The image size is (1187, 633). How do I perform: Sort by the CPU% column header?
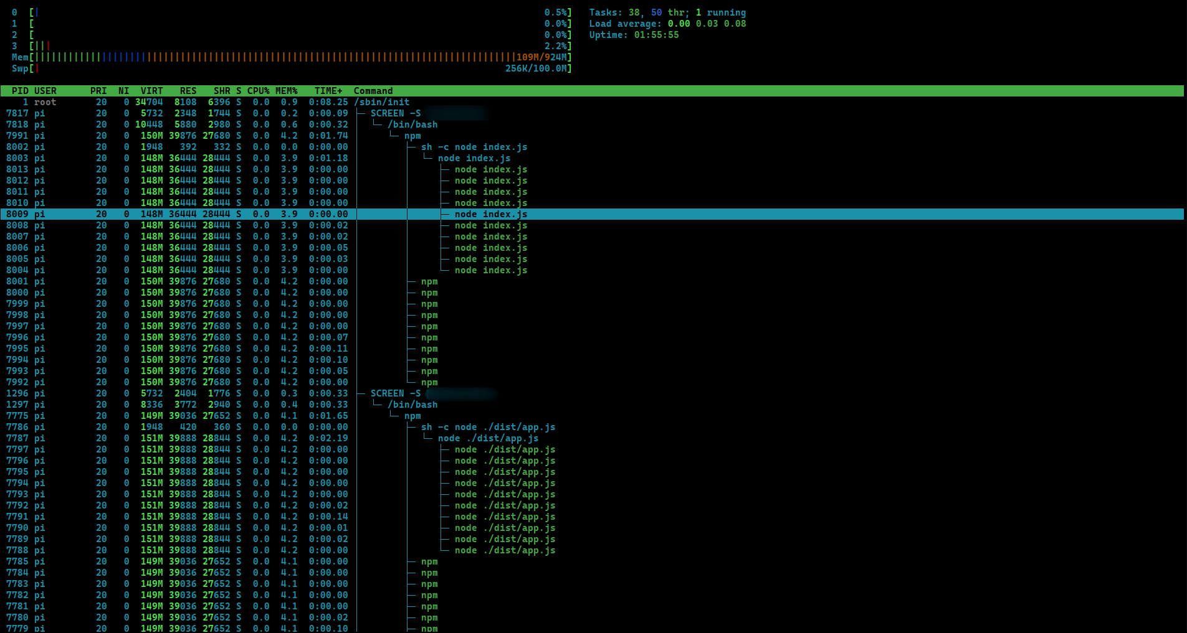[x=259, y=91]
